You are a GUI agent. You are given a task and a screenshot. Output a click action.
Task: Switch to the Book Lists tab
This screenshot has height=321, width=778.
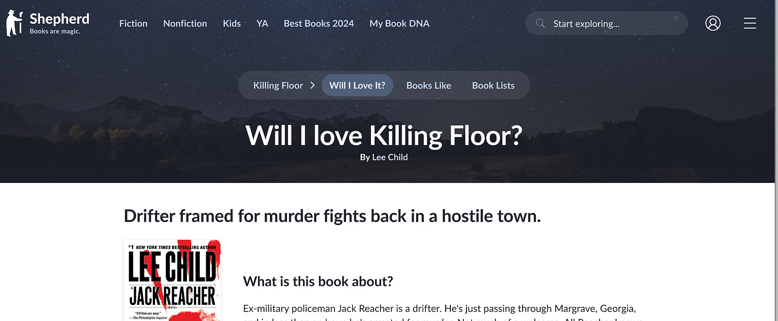pos(493,85)
